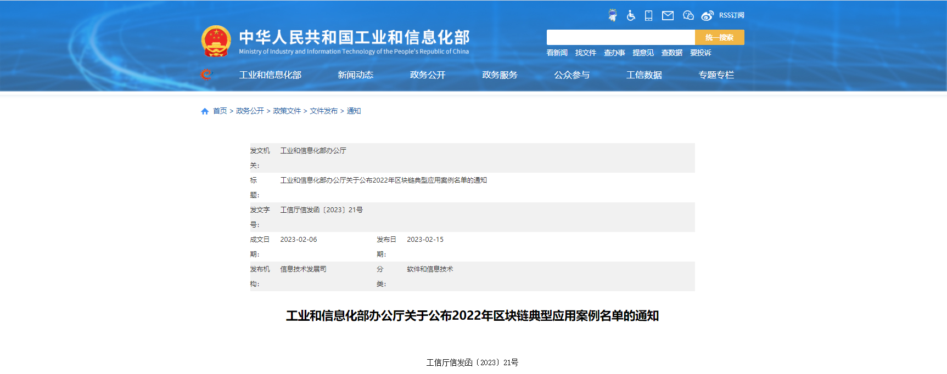947x374 pixels.
Task: Click the WeChat icon in header
Action: [x=688, y=15]
